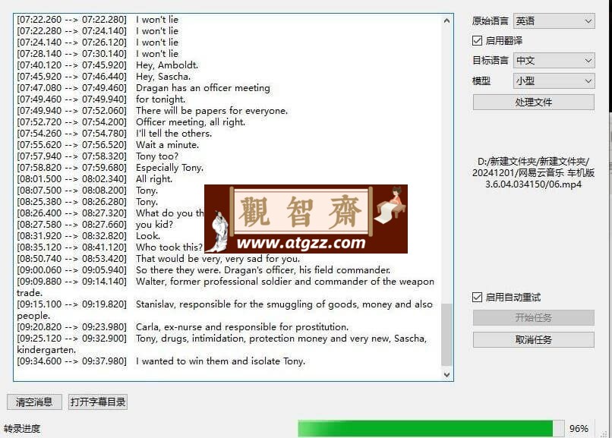Click the 取消任务 button
The height and width of the screenshot is (438, 612).
click(534, 340)
